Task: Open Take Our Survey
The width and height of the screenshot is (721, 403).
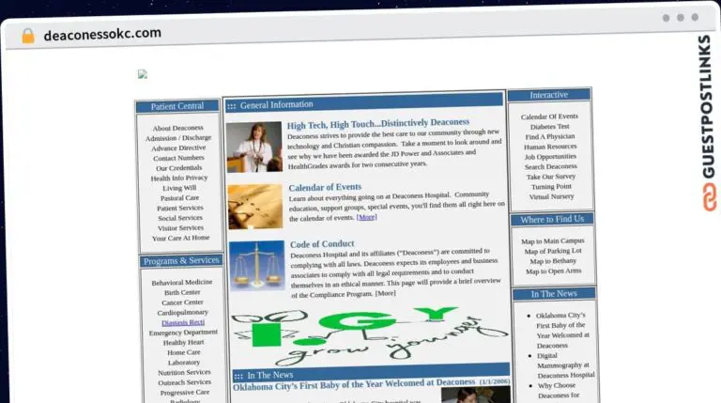Action: [551, 177]
